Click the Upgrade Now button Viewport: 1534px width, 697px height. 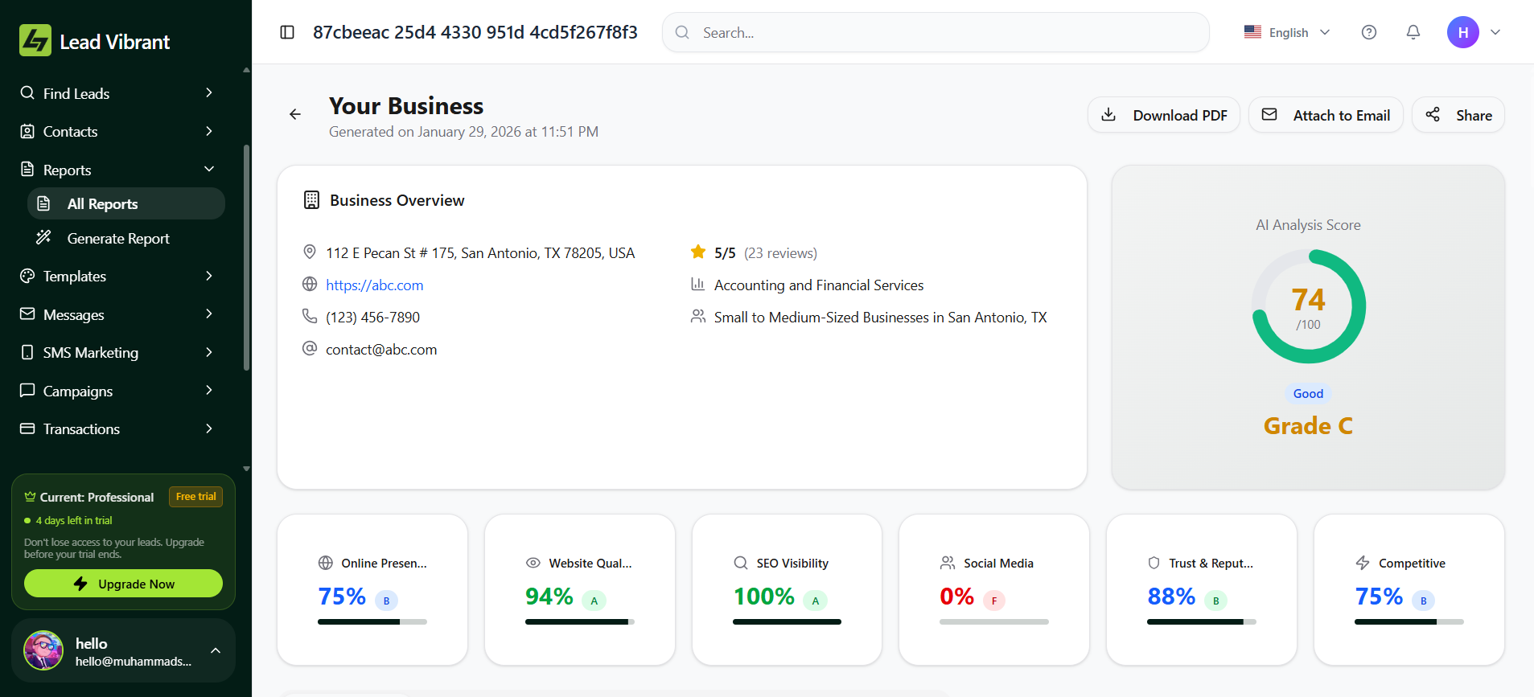[123, 584]
